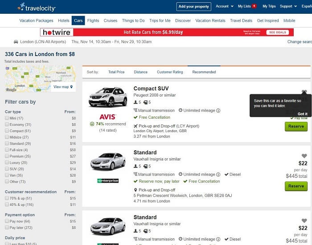Expand the Support dropdown menu
Viewport: 312px width, 245px height.
(x=288, y=6)
